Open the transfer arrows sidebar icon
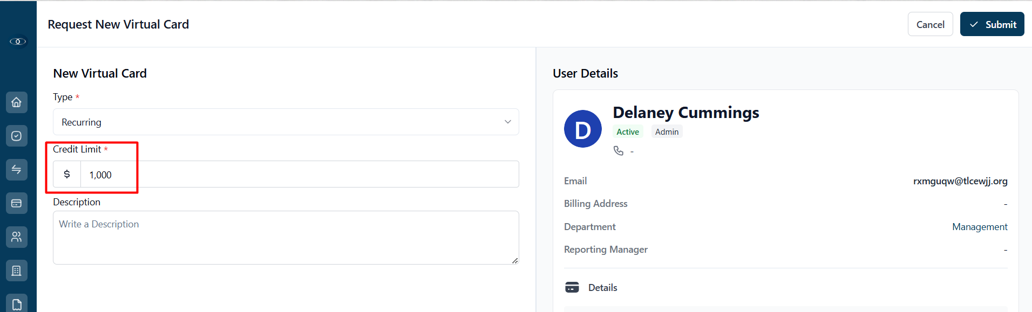1032x312 pixels. (17, 170)
